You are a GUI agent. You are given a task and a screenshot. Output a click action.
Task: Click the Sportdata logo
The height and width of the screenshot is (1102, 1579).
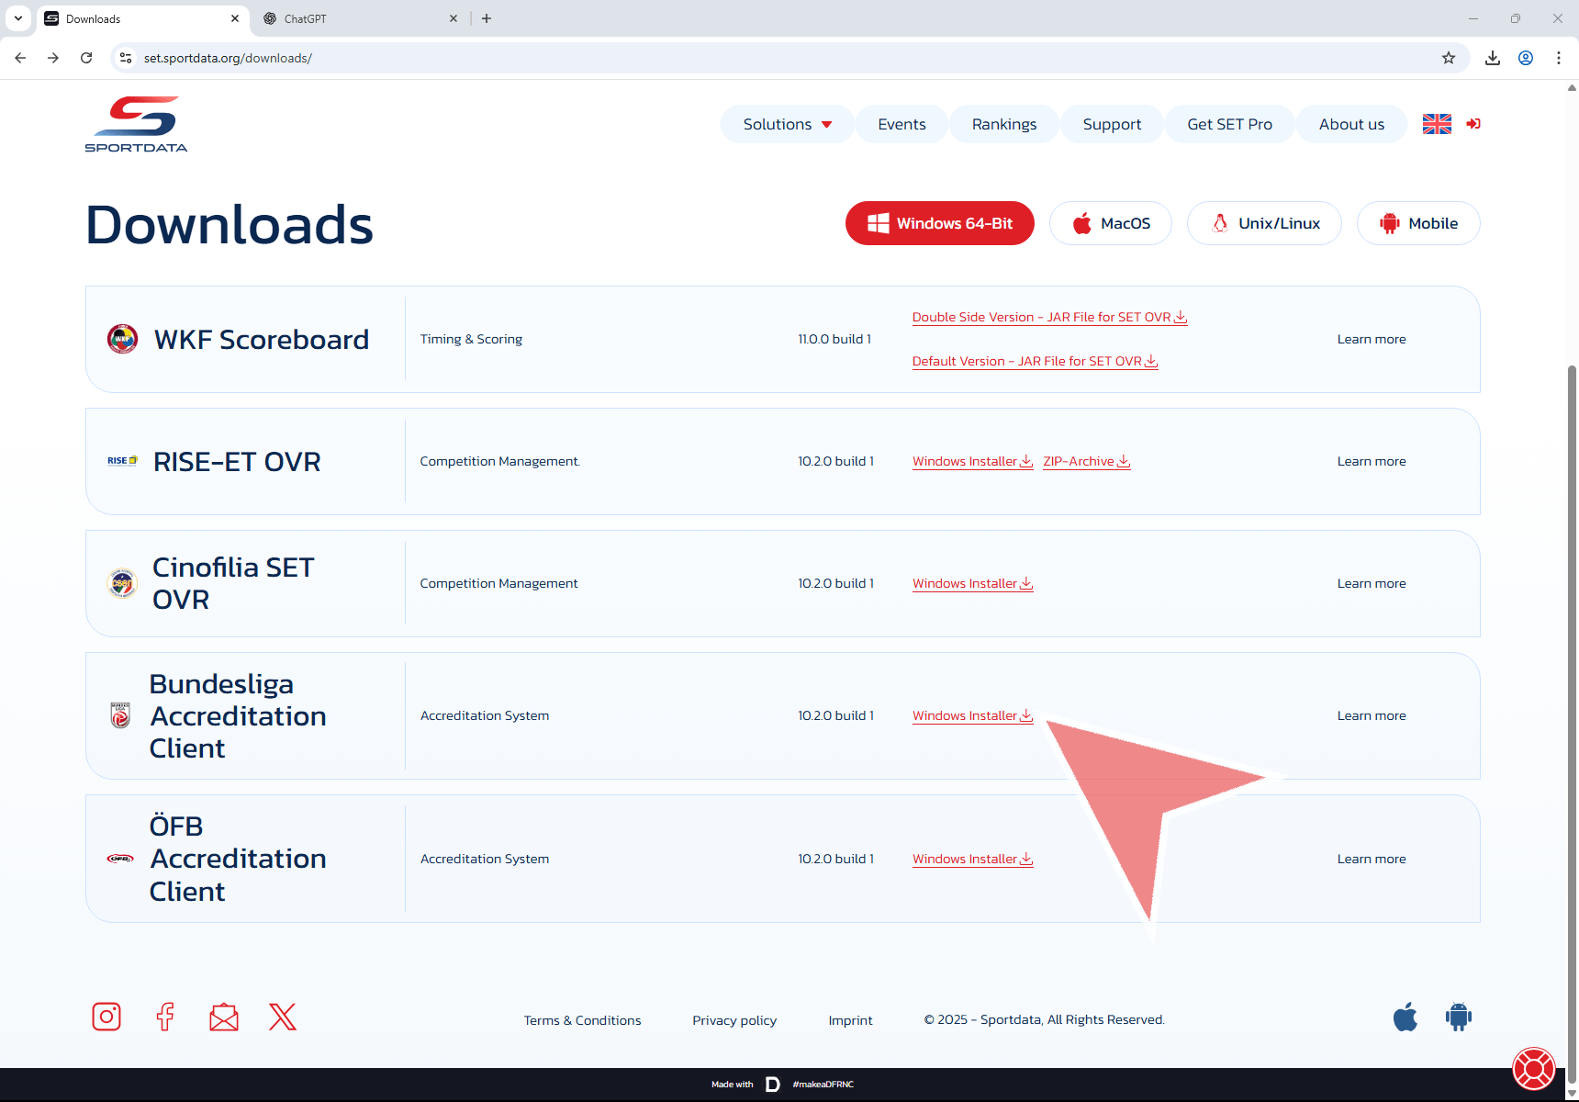[x=136, y=124]
